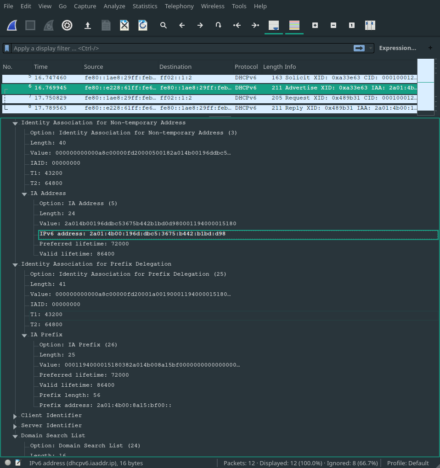Sort packets by Protocol column
The width and height of the screenshot is (440, 468).
248,67
